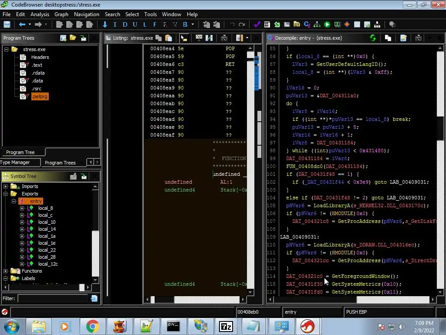
Task: Jump to next Bookmark with B icon
Action: pyautogui.click(x=185, y=24)
